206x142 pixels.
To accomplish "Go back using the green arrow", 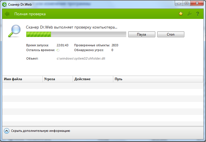I will click(7, 14).
